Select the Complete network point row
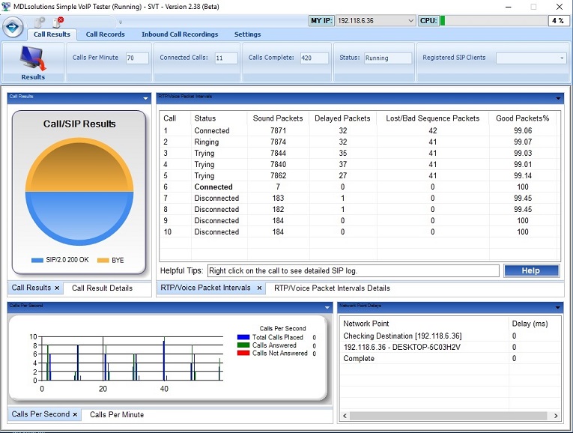 450,358
